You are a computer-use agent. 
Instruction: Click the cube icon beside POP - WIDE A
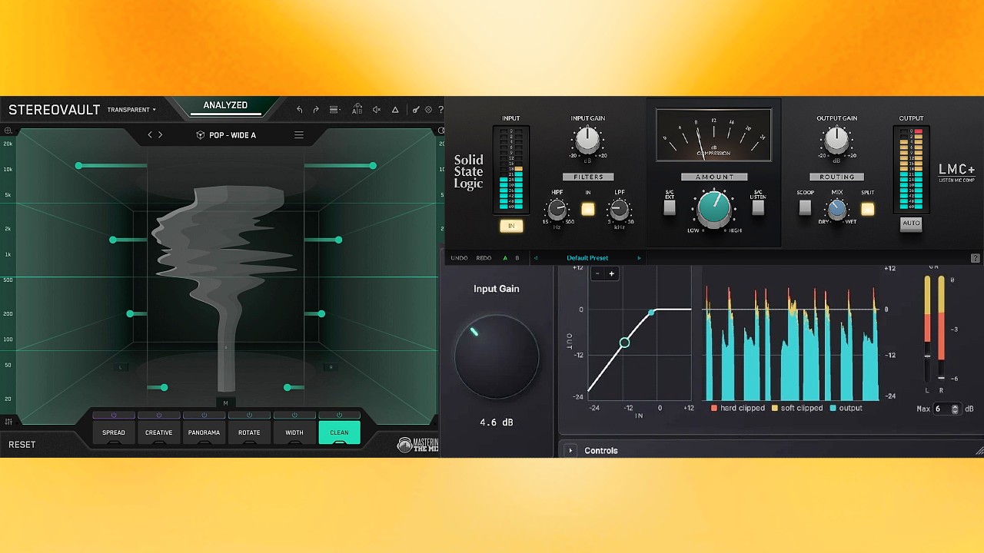click(200, 135)
